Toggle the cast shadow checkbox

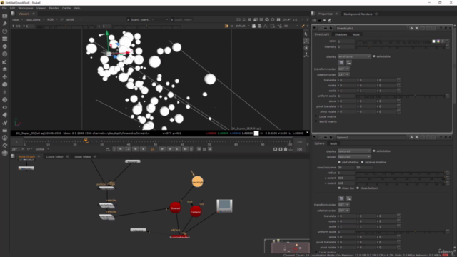click(339, 162)
